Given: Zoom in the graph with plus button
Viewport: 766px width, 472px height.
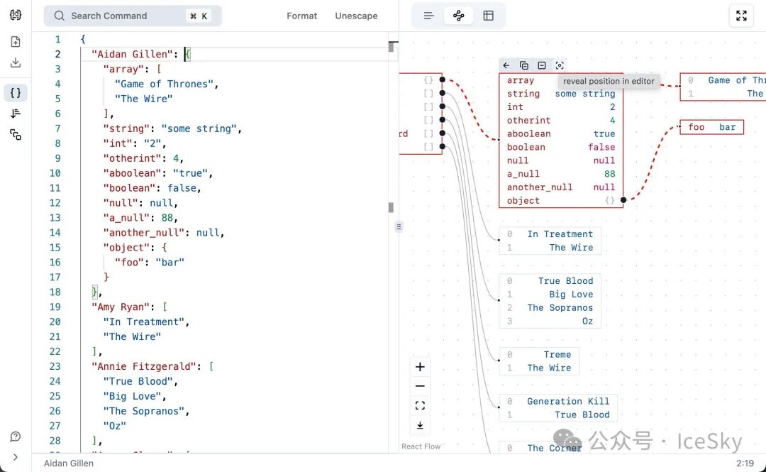Looking at the screenshot, I should (x=420, y=367).
